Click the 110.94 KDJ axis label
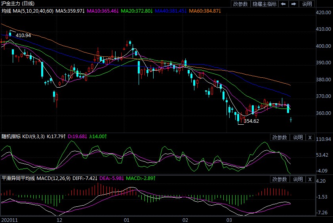Screen dimensions: 333x223 323,139
